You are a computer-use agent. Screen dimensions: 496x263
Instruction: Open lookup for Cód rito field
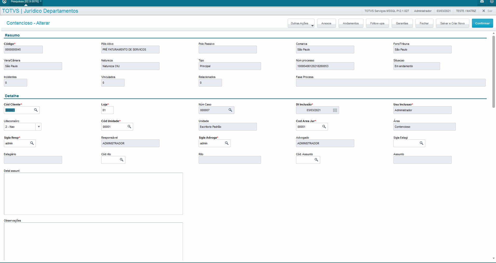pos(122,160)
